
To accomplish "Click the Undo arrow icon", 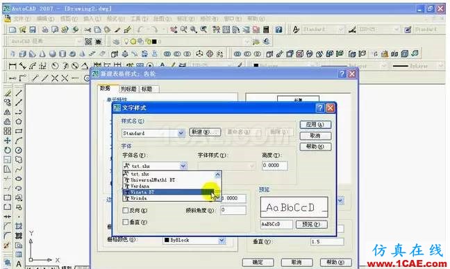I will 140,30.
